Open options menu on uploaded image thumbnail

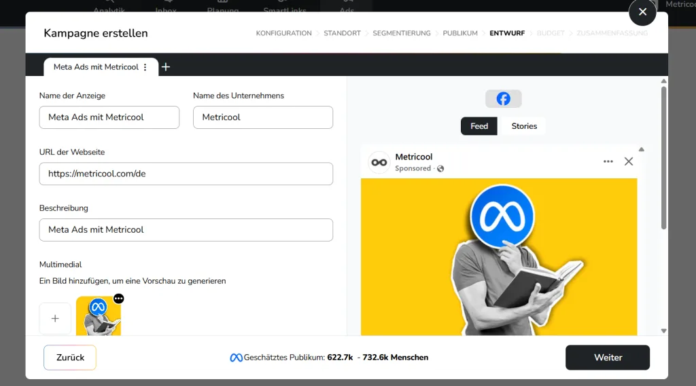119,298
